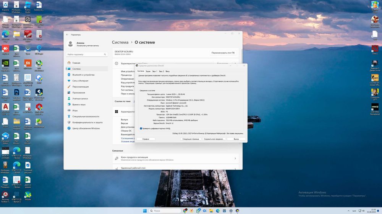Expand Ключ продукта и активация entry
The width and height of the screenshot is (382, 214).
tap(175, 158)
